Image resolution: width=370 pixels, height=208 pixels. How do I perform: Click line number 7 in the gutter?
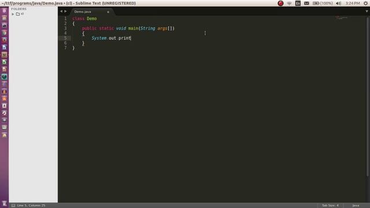tap(65, 47)
